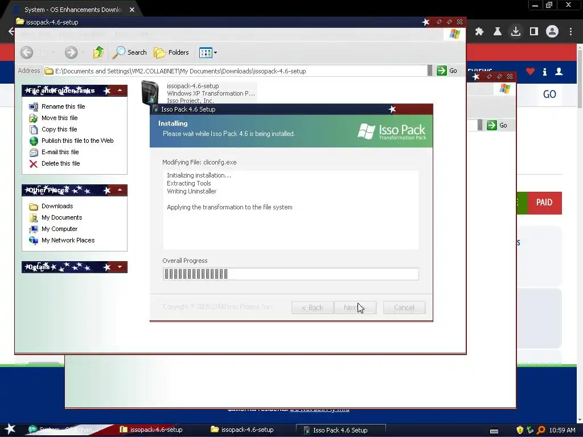Click the My Network Places icon
The height and width of the screenshot is (437, 583).
[x=34, y=241]
